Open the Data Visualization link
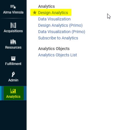 [54, 19]
